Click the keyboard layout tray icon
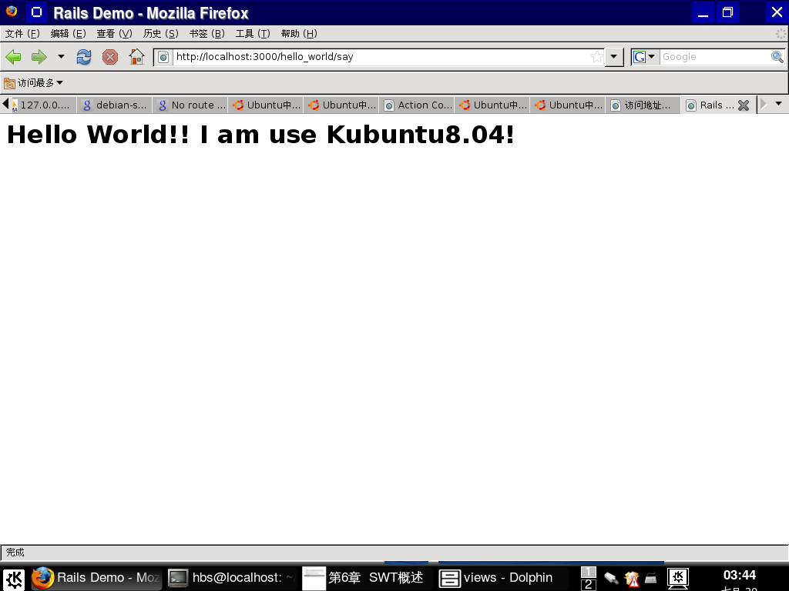The height and width of the screenshot is (591, 789). pyautogui.click(x=650, y=579)
